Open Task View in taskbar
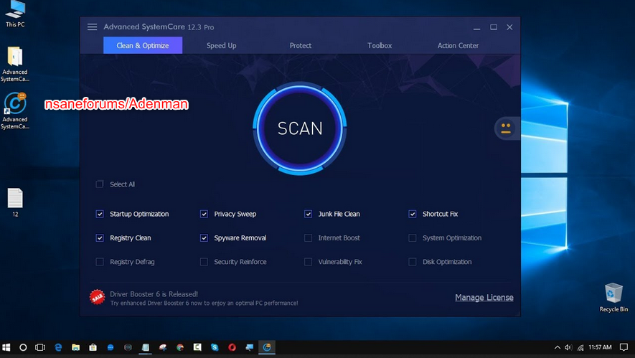The height and width of the screenshot is (358, 635). 40,347
